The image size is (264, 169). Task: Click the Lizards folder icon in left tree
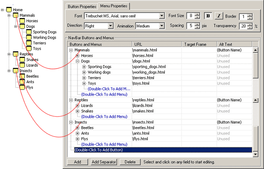[x=22, y=65]
